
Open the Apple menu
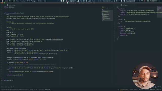(x=2, y=1)
